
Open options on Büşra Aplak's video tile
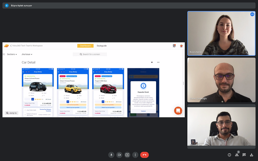tap(252, 14)
